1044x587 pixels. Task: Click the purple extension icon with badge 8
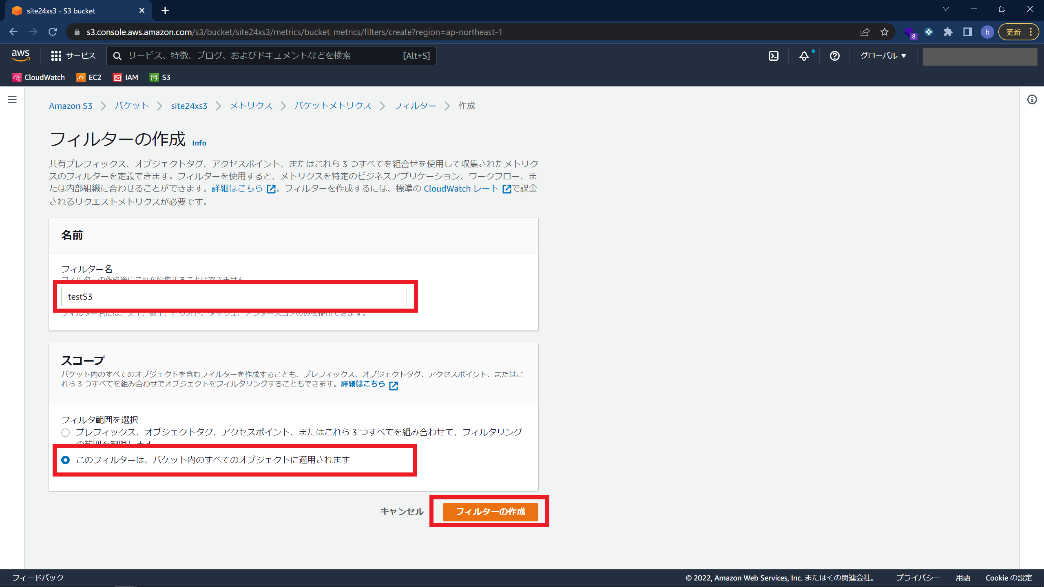(x=910, y=33)
